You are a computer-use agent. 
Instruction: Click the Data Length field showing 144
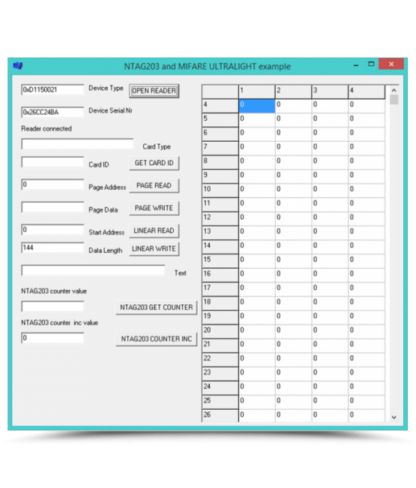[x=52, y=248]
